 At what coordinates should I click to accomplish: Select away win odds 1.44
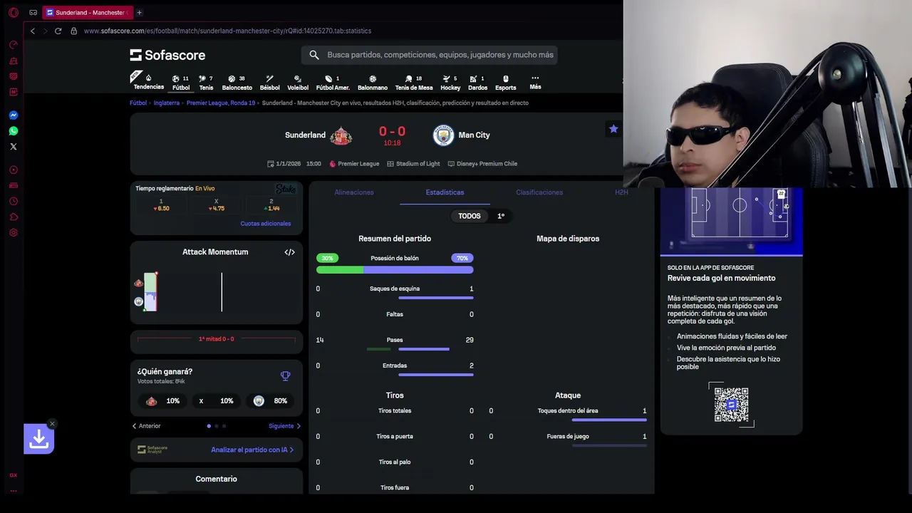[x=271, y=205]
